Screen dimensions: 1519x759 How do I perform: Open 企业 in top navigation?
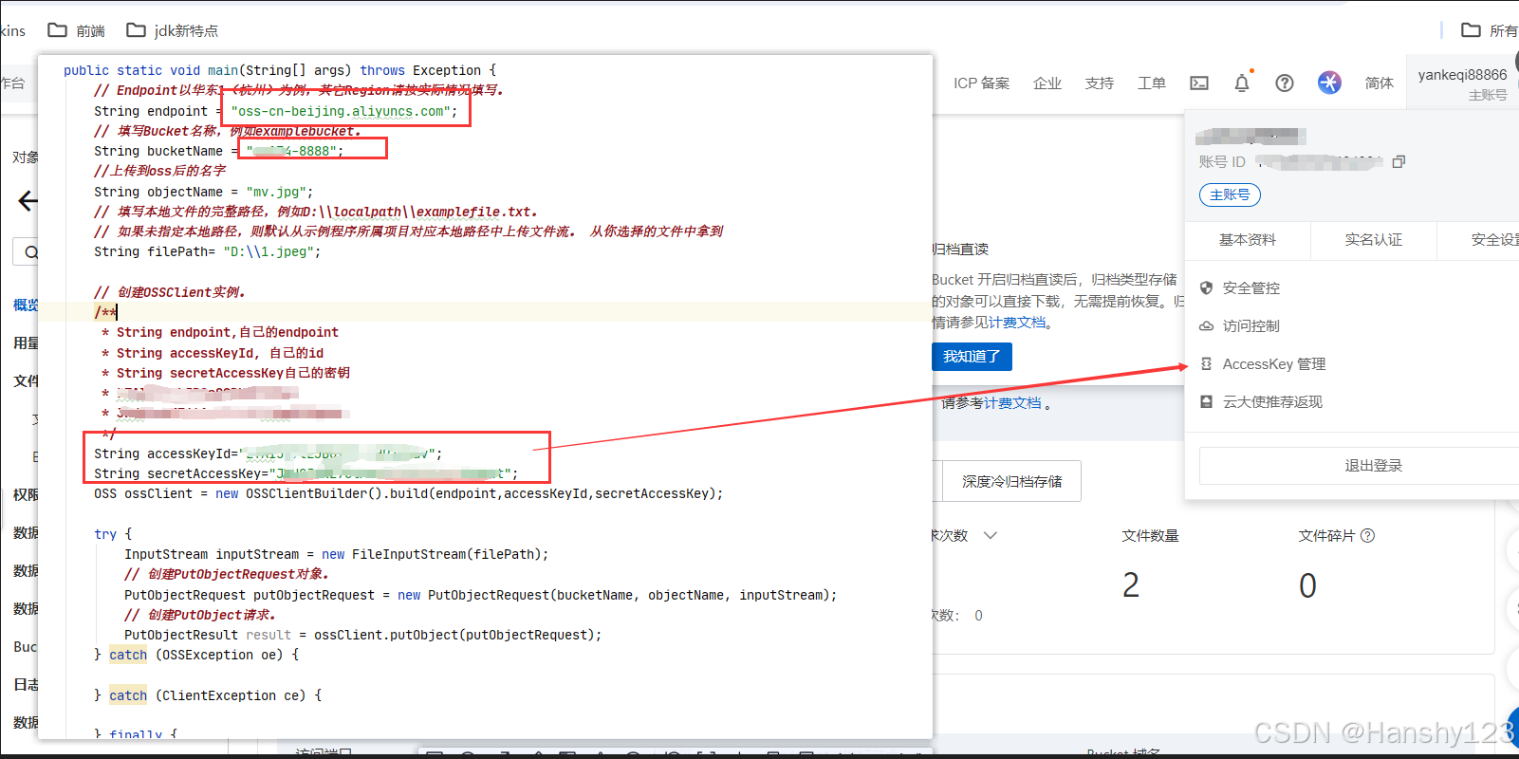[x=1047, y=83]
